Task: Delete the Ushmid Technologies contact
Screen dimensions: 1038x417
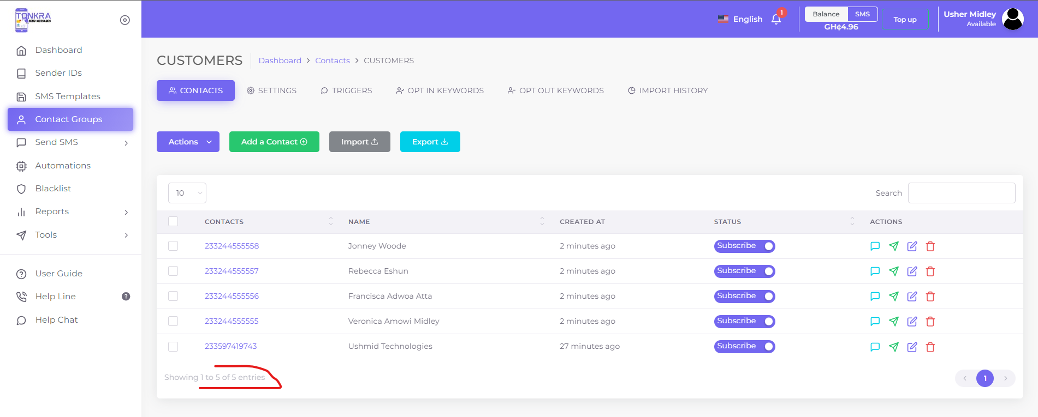Action: 930,347
